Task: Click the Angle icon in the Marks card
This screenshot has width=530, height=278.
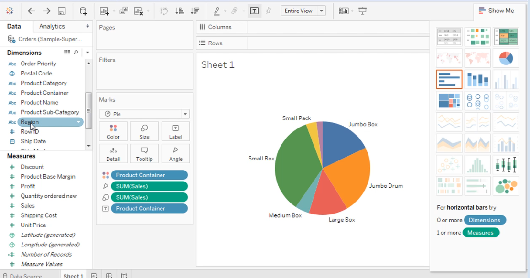Action: coord(175,153)
